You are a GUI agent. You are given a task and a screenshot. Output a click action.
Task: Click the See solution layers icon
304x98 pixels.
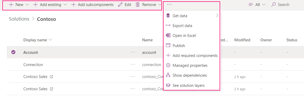point(168,85)
